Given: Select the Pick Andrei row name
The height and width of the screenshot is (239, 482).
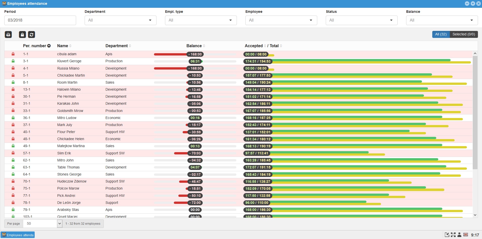Looking at the screenshot, I should pos(66,196).
